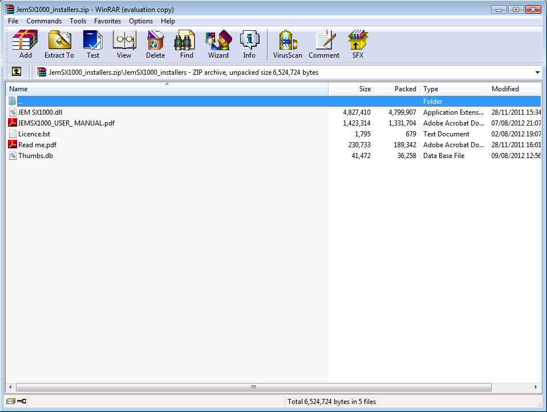Click the PDF icon of Read me.pdf
547x412 pixels.
13,144
